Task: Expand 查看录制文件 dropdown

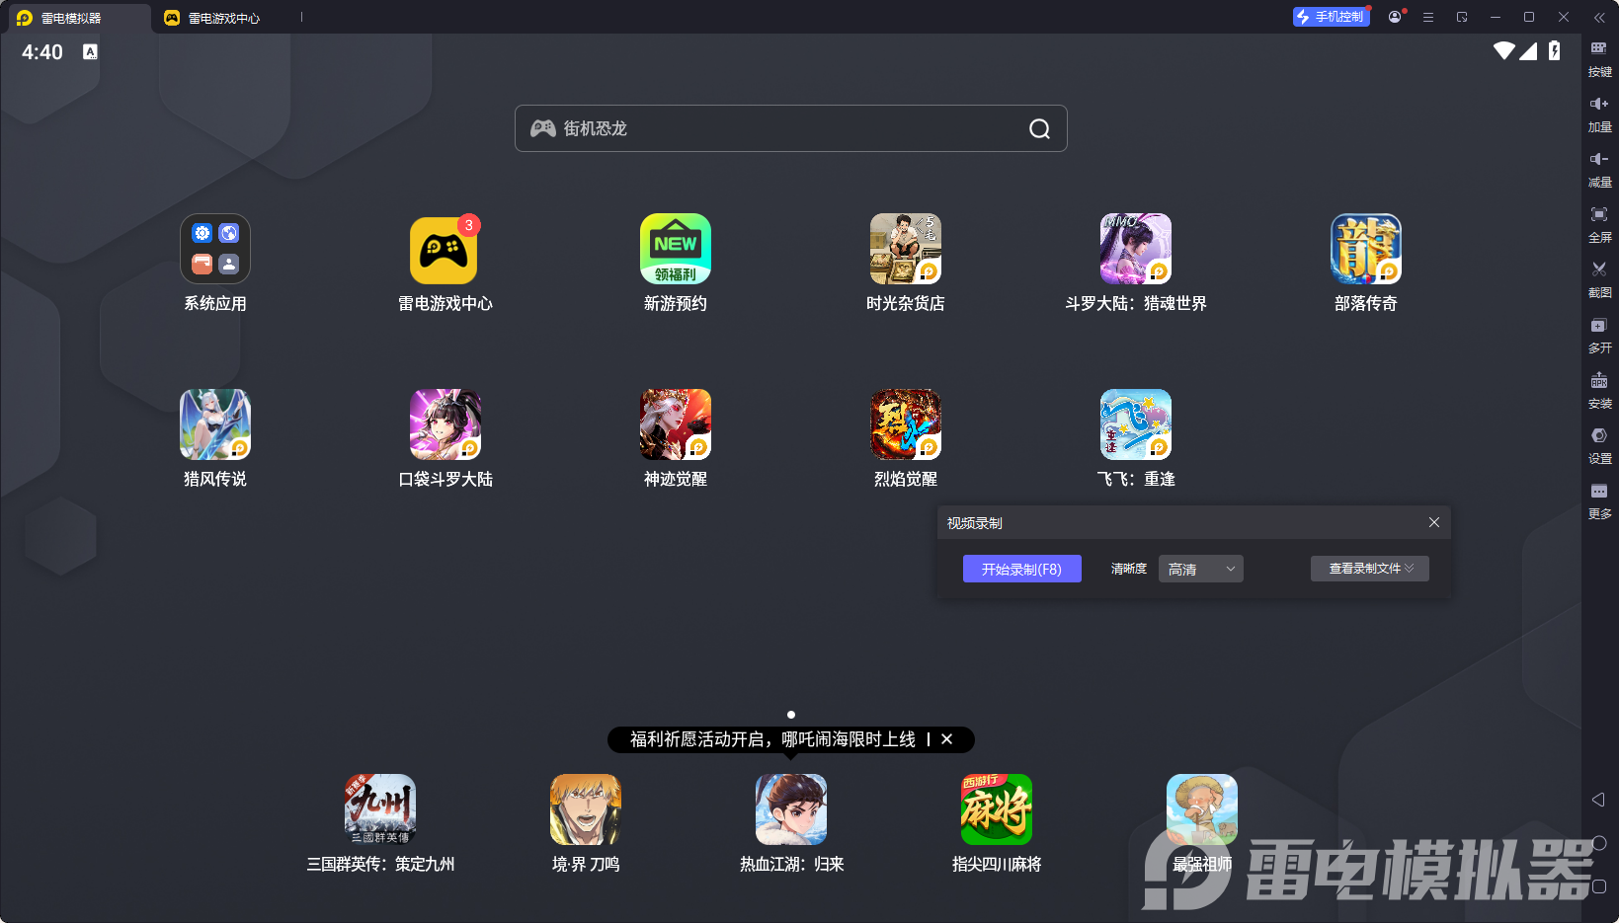Action: click(1370, 569)
